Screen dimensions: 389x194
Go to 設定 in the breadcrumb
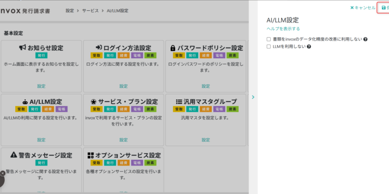70,11
